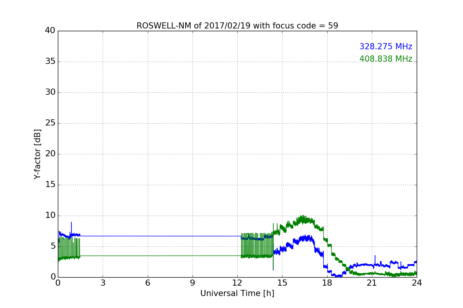Select the 408.838 MHz legend label
The height and width of the screenshot is (308, 463).
pyautogui.click(x=386, y=59)
